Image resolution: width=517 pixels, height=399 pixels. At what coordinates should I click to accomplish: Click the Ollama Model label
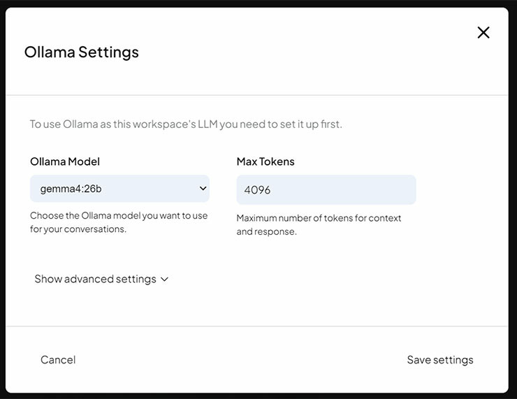tap(65, 161)
